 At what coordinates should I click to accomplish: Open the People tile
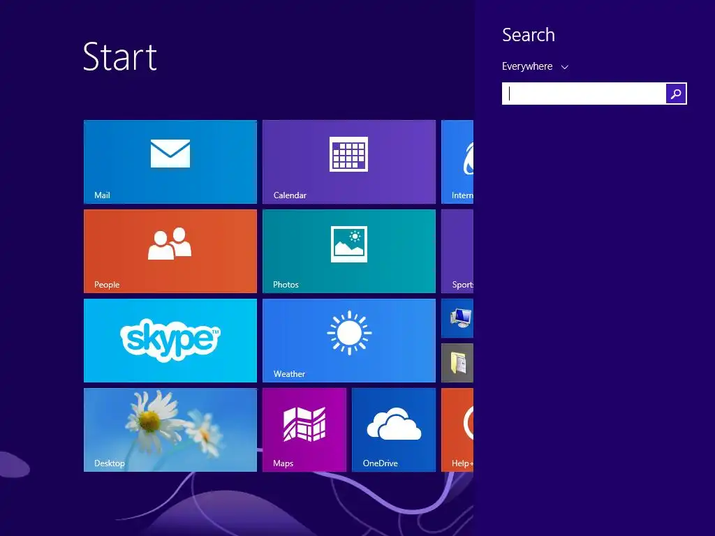click(x=170, y=251)
